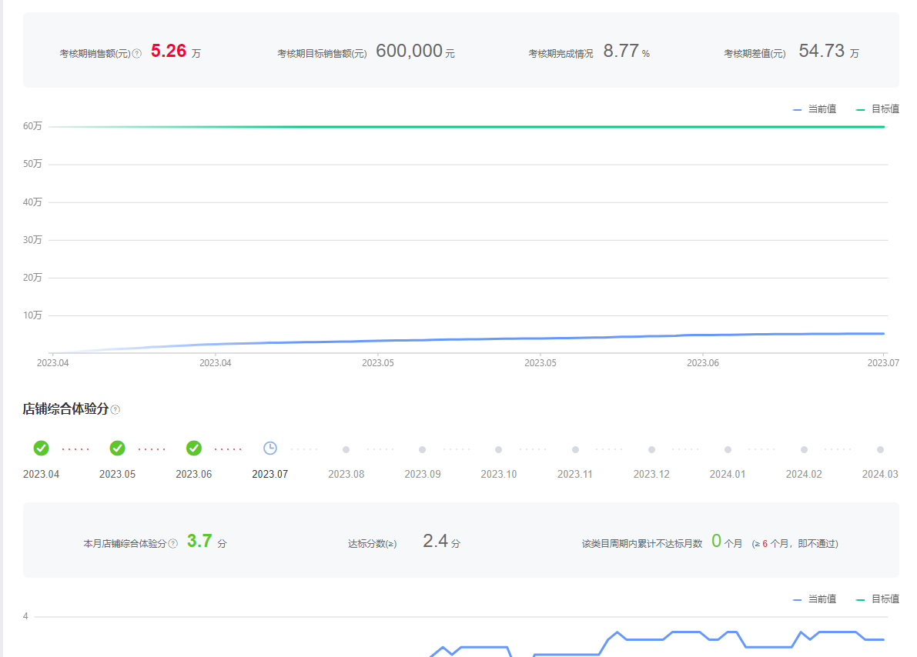
Task: Select the green check step above 2023.05
Action: 118,449
